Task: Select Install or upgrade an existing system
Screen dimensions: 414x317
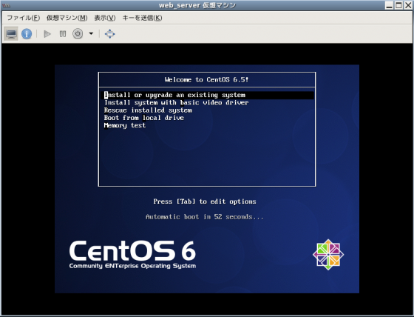Action: pyautogui.click(x=207, y=95)
